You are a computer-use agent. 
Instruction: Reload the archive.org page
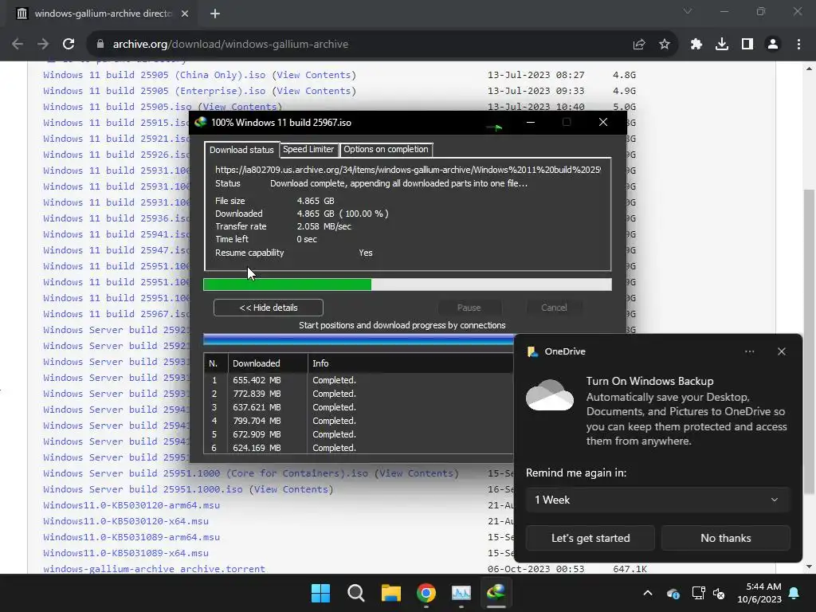pos(69,45)
